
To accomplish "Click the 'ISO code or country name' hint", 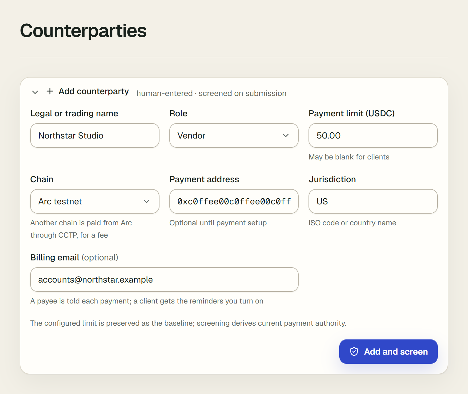I will [x=352, y=223].
